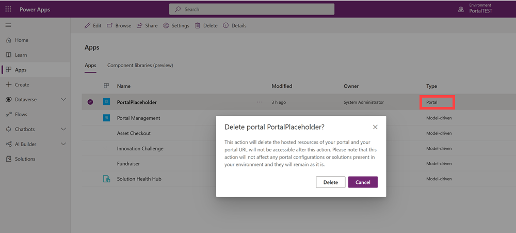The image size is (516, 233).
Task: Click the PortalPlaceholder app icon
Action: [x=106, y=102]
